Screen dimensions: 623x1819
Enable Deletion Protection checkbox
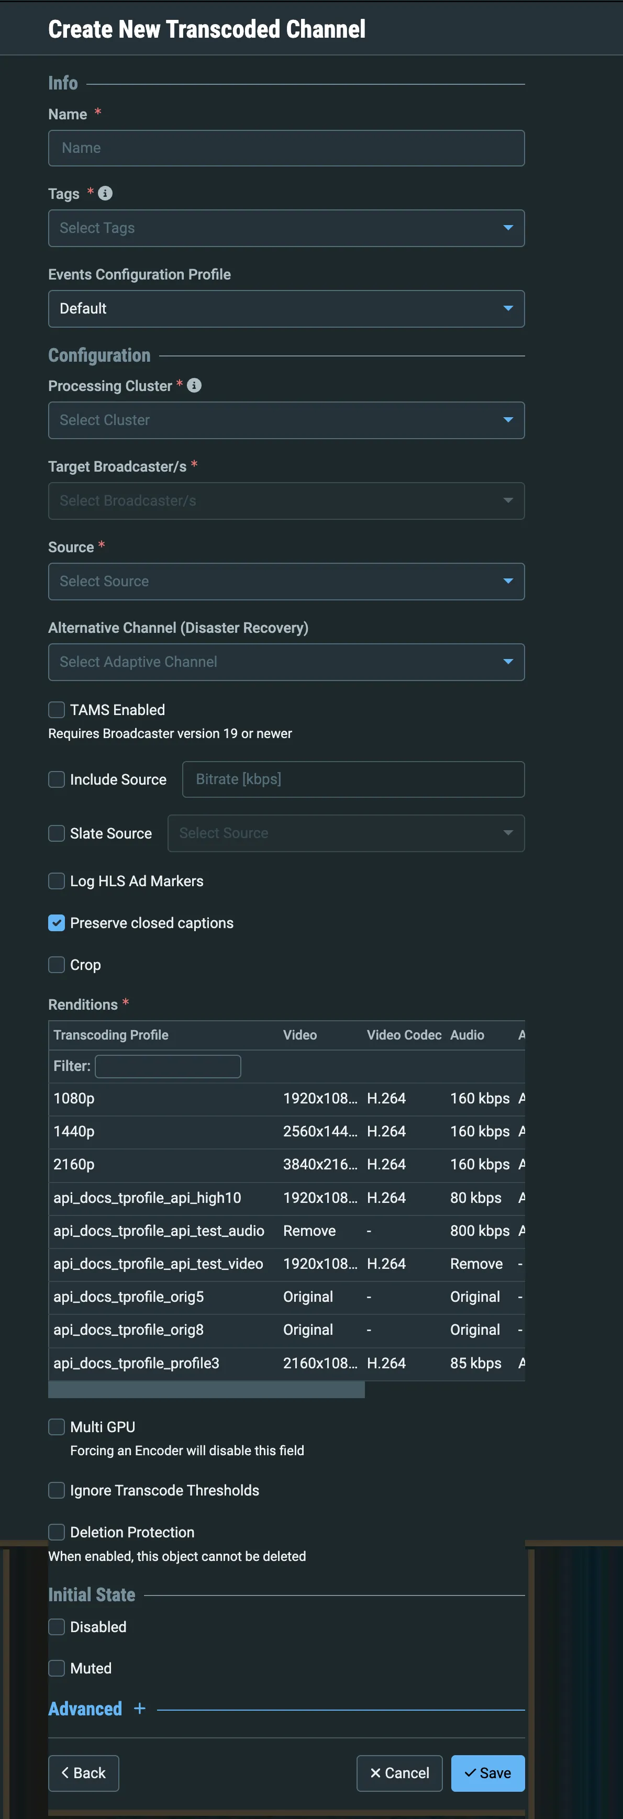point(57,1532)
